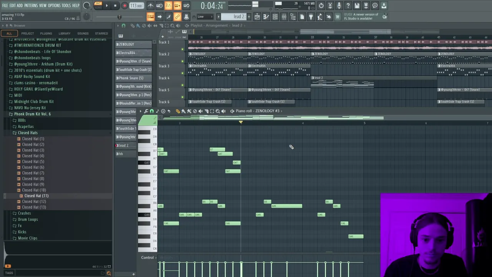The width and height of the screenshot is (492, 277).
Task: Expand the 808s folder
Action: pyautogui.click(x=22, y=120)
